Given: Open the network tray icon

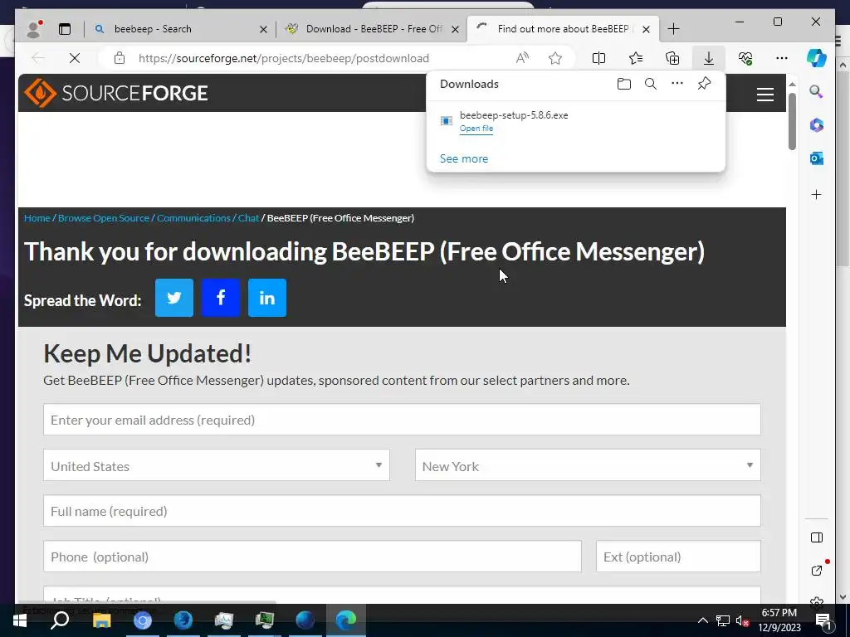Looking at the screenshot, I should 723,620.
